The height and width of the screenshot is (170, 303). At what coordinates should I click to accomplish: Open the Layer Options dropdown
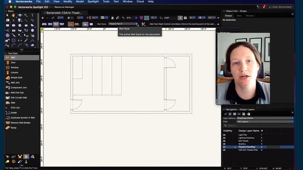(x=265, y=118)
